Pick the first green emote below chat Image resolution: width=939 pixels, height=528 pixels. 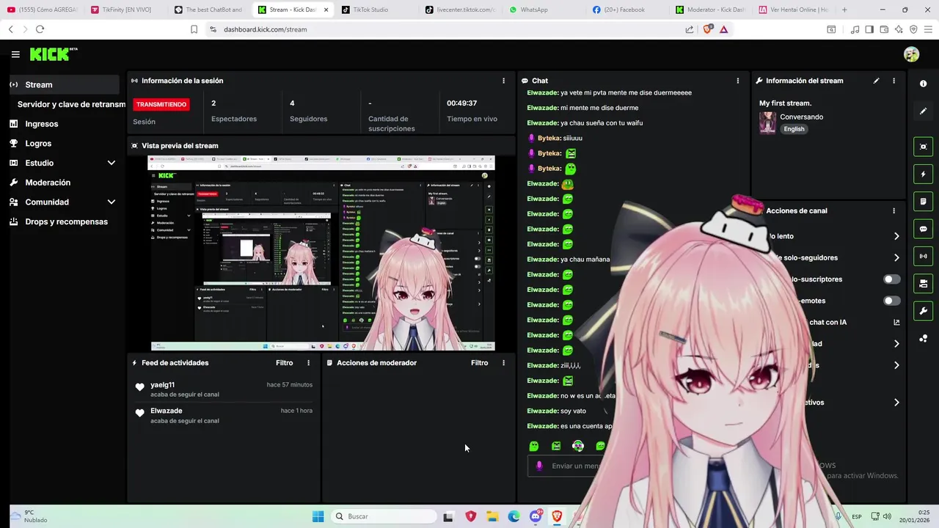pyautogui.click(x=534, y=446)
